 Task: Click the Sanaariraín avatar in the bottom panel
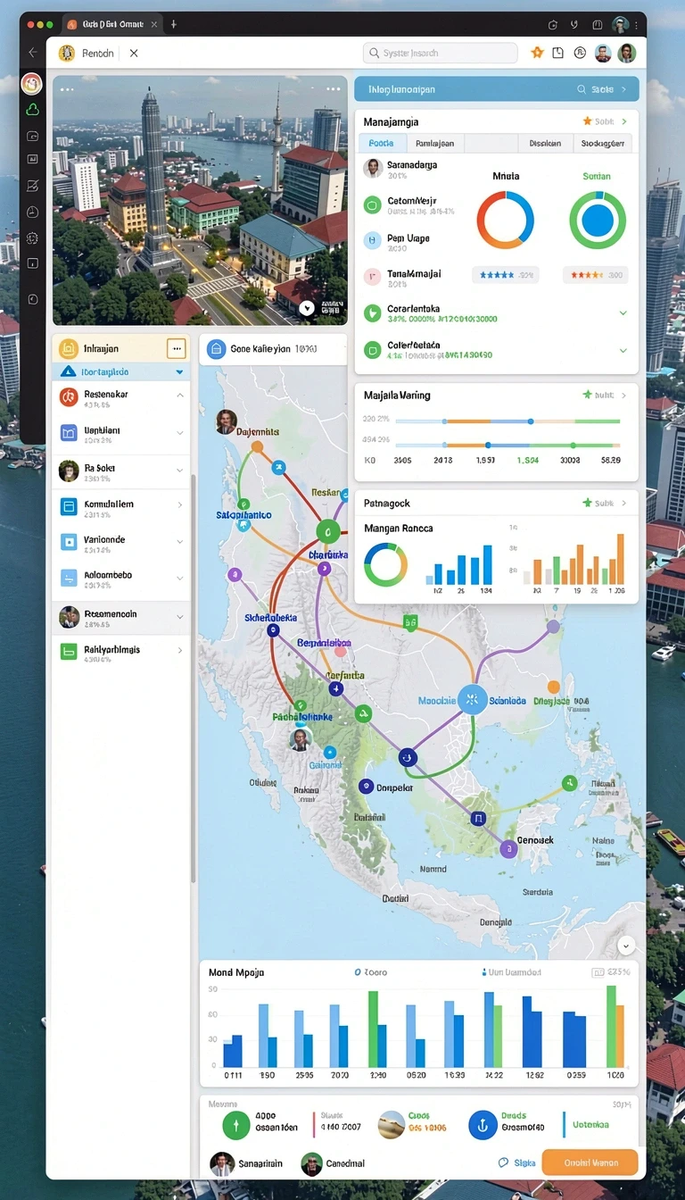click(222, 1163)
